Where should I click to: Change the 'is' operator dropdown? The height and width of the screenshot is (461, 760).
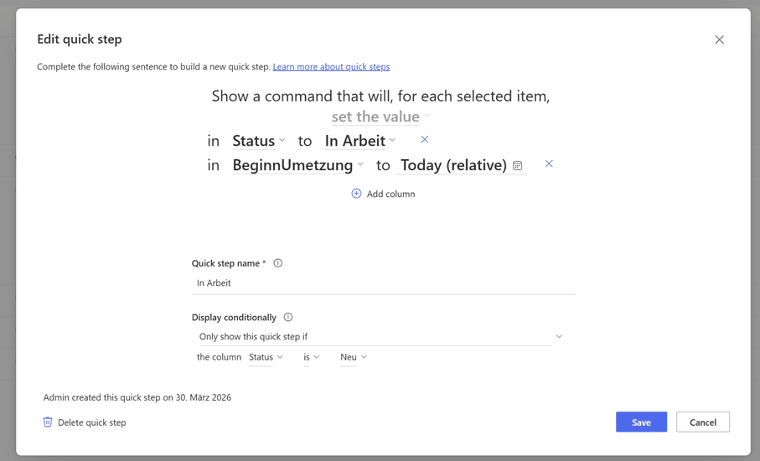312,357
